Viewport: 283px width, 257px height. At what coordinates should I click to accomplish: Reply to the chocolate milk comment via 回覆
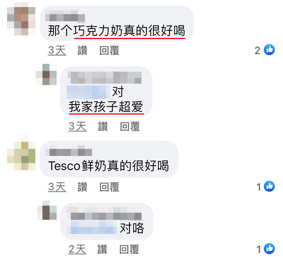[109, 50]
